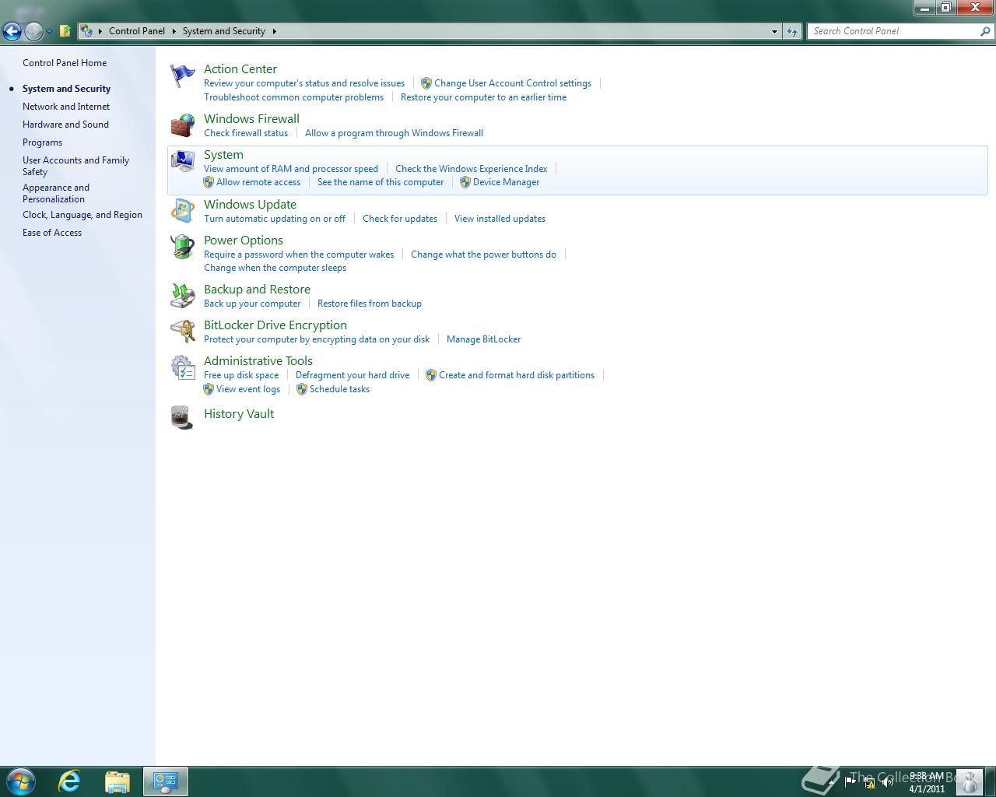Click Check firewall status link

(246, 133)
